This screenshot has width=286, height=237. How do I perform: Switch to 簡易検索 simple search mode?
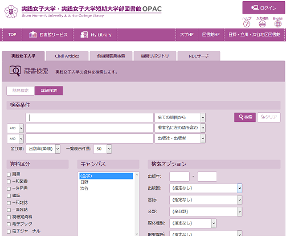(21, 91)
